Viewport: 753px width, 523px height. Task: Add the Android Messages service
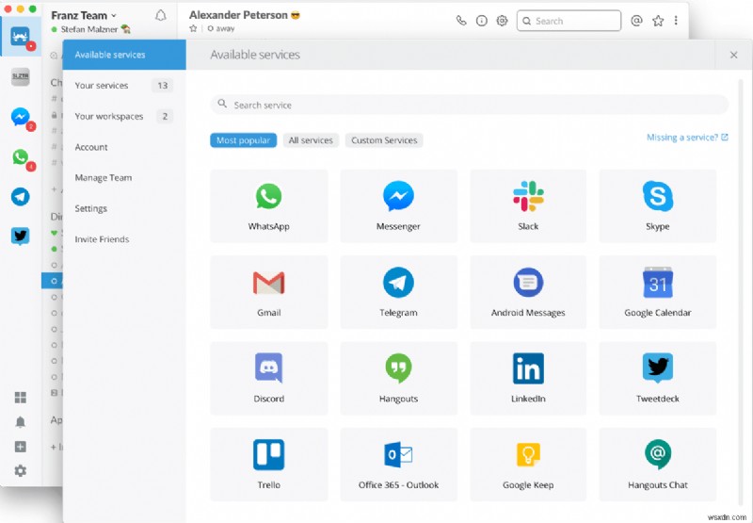pos(528,292)
